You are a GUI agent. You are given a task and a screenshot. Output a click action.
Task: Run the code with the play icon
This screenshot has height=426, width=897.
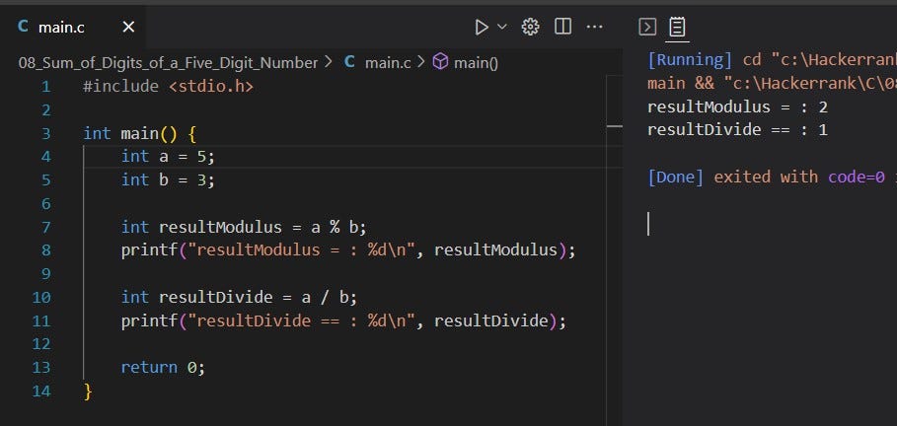[482, 27]
